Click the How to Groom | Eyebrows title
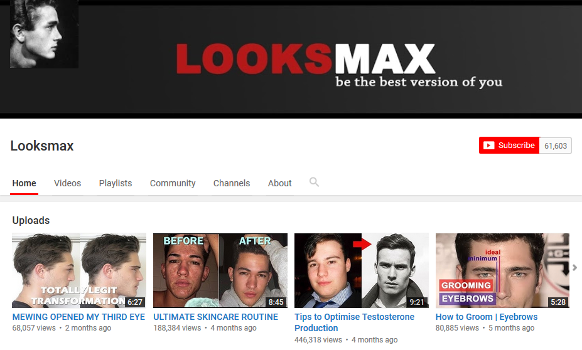The height and width of the screenshot is (350, 582). [487, 317]
